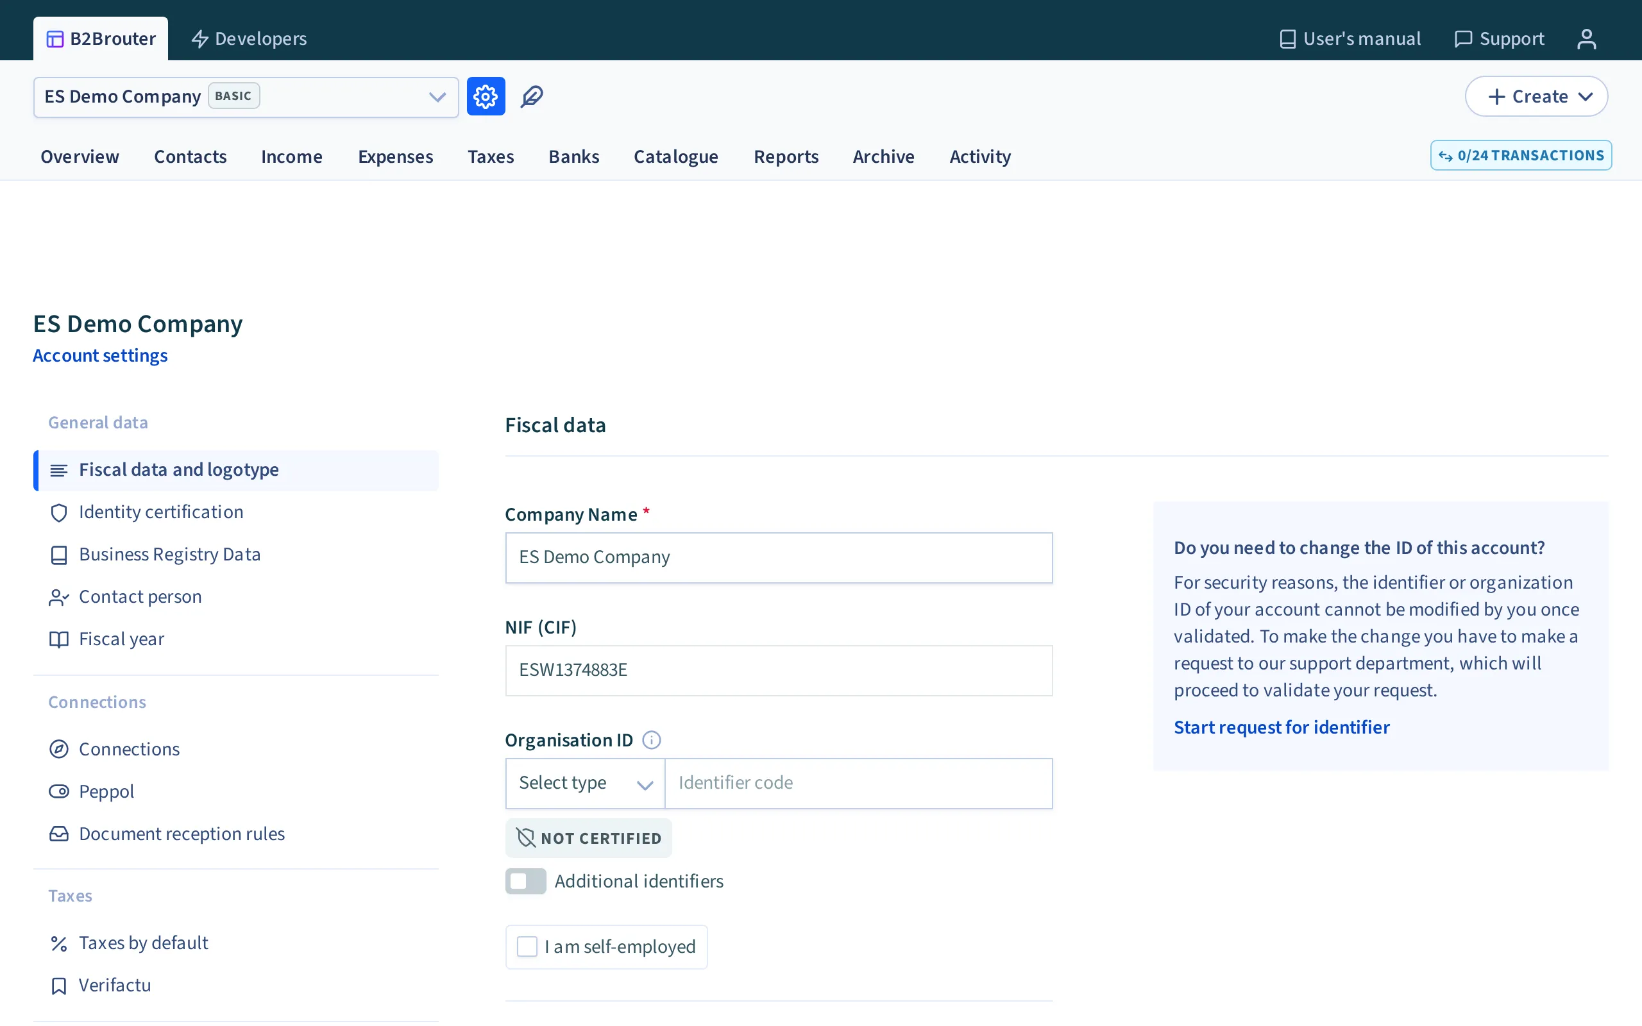
Task: Click into the NIF (CIF) field
Action: [779, 671]
